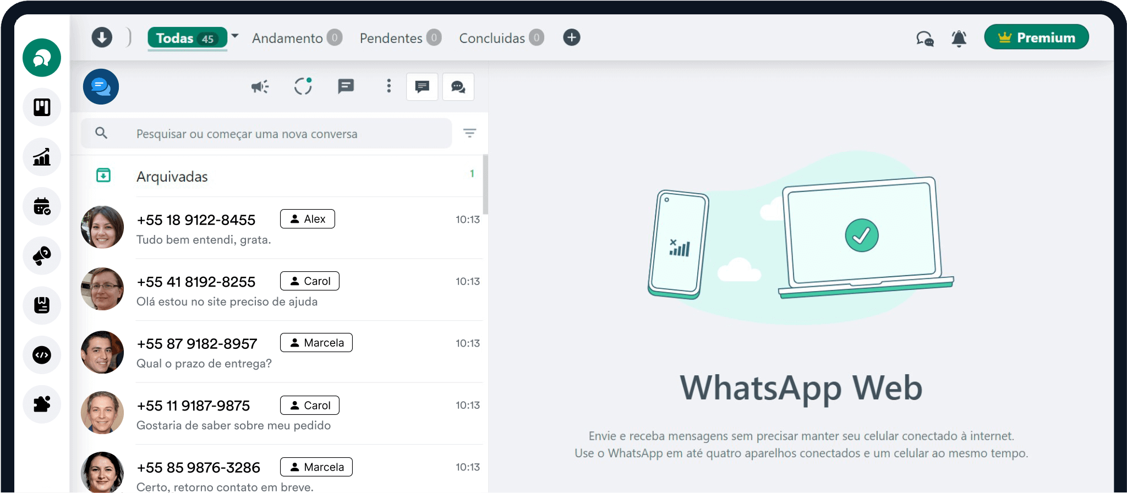1127x493 pixels.
Task: Click the search conversation input field
Action: (275, 134)
